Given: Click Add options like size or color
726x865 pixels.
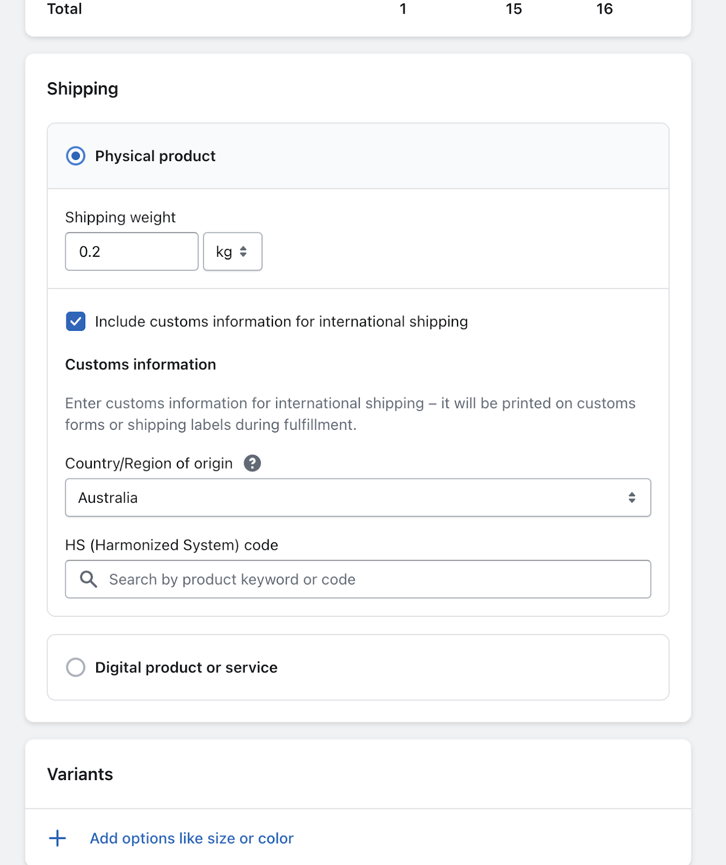Looking at the screenshot, I should click(x=191, y=839).
